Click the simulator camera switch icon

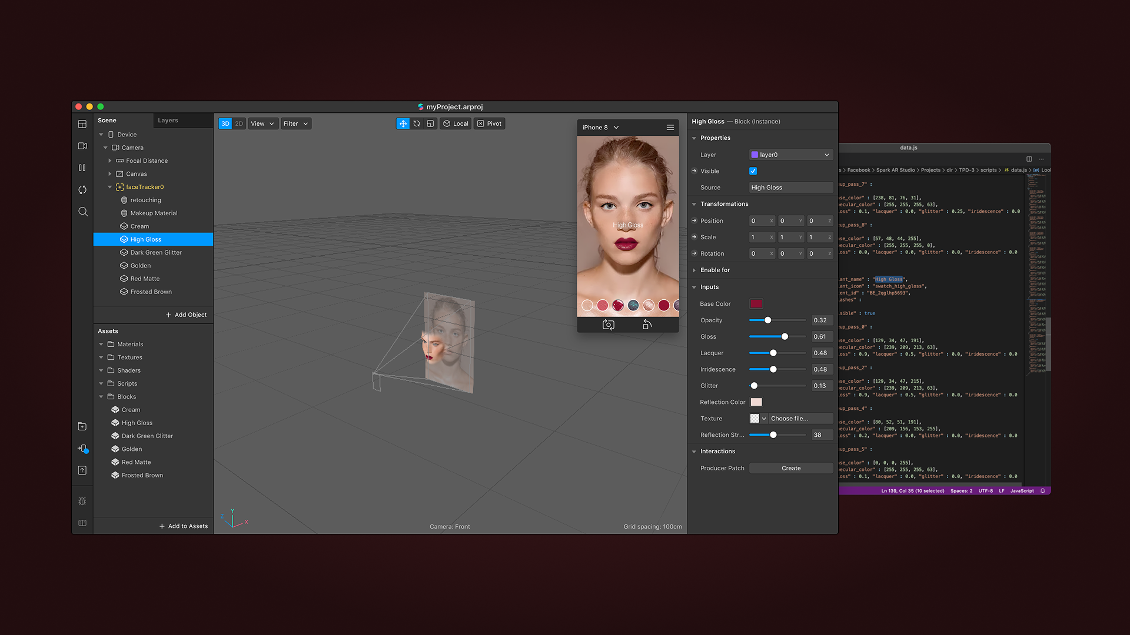609,325
